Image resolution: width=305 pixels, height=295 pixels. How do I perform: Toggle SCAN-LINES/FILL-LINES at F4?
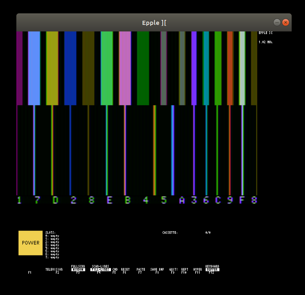coord(101,269)
